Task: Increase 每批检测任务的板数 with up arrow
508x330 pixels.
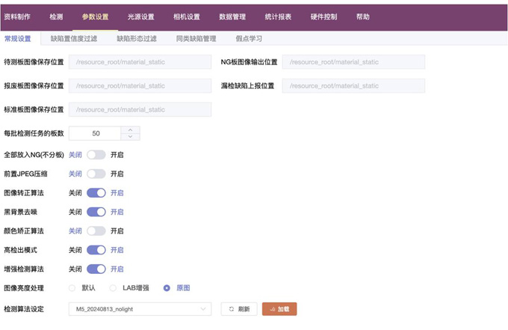Action: [x=130, y=130]
